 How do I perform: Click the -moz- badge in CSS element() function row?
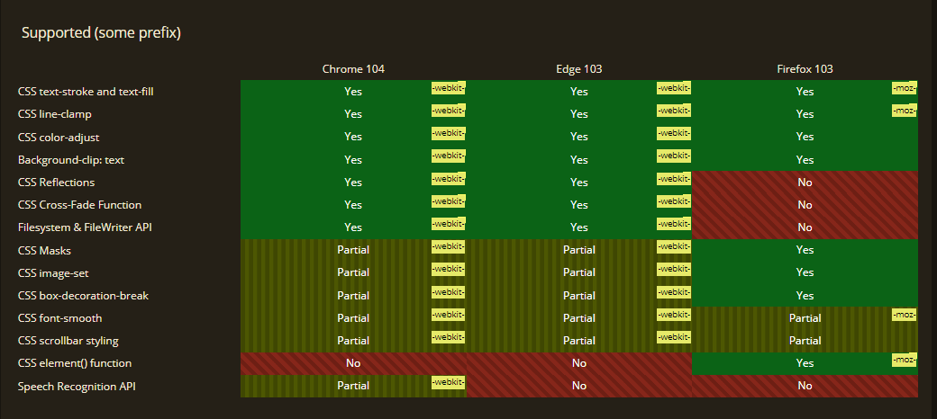905,360
